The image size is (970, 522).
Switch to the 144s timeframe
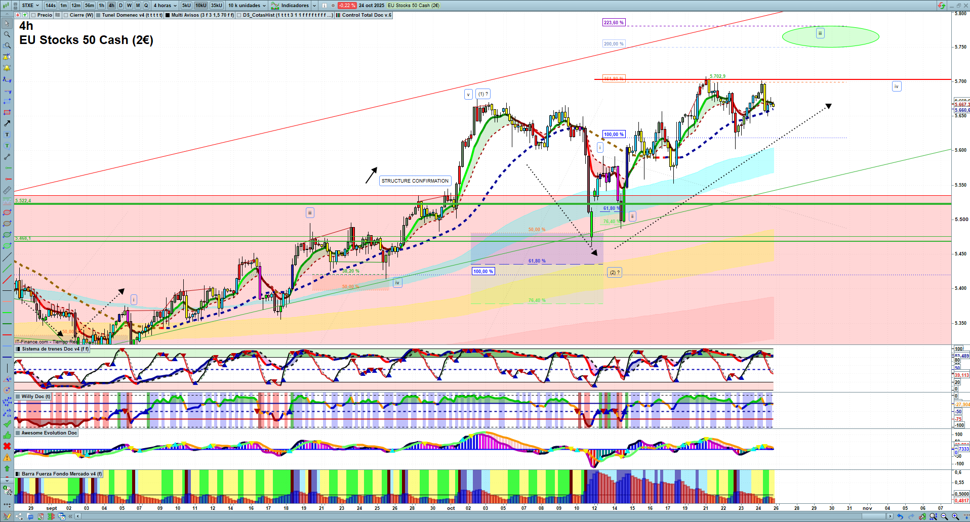tap(51, 6)
